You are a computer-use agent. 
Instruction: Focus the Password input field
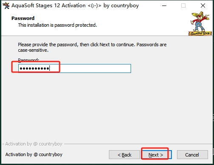click(x=74, y=69)
